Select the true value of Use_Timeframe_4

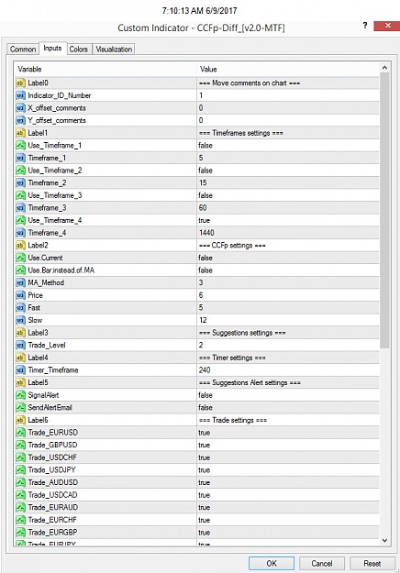tap(205, 220)
